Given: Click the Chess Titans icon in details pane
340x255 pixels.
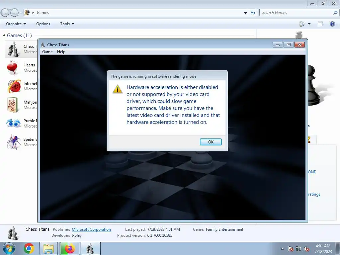Looking at the screenshot, I should coord(13,233).
